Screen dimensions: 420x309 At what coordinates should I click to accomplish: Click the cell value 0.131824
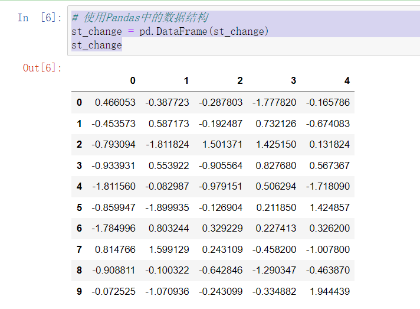click(x=330, y=145)
